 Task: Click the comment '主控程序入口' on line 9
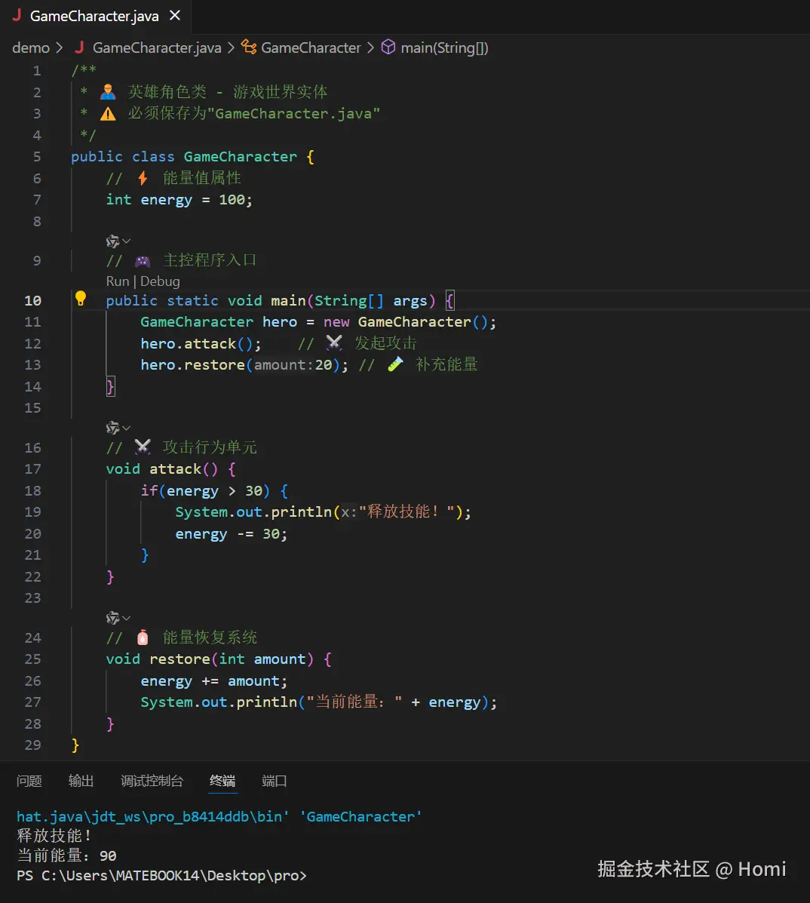pos(210,260)
